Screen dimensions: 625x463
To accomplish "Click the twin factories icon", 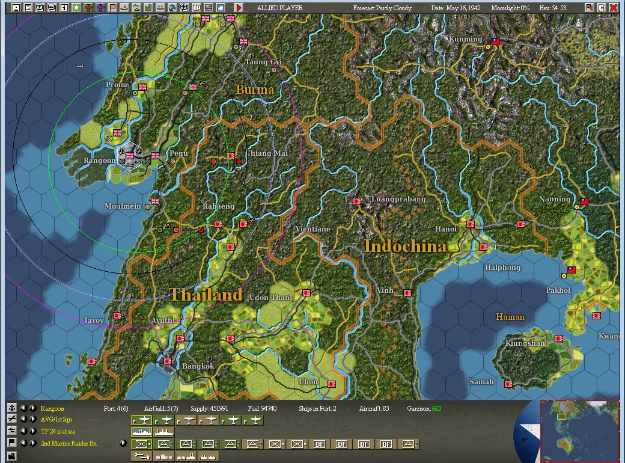I will click(x=209, y=456).
